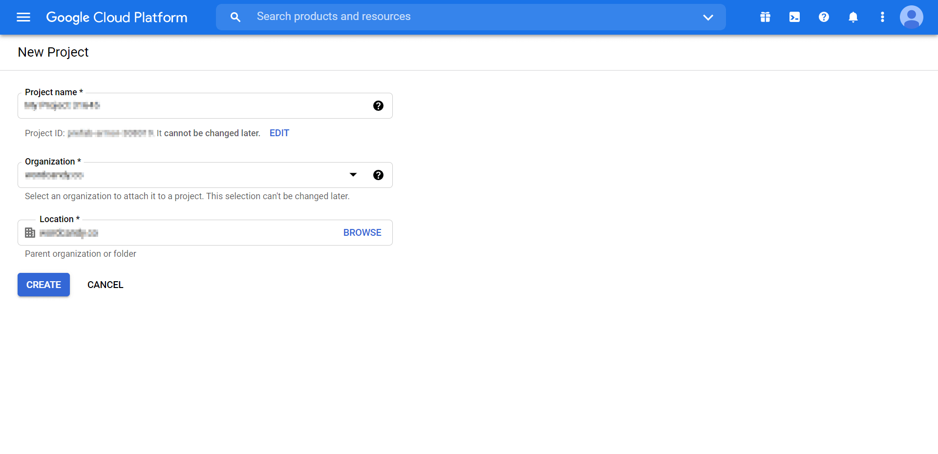
Task: Click the Project name help icon
Action: [x=379, y=105]
